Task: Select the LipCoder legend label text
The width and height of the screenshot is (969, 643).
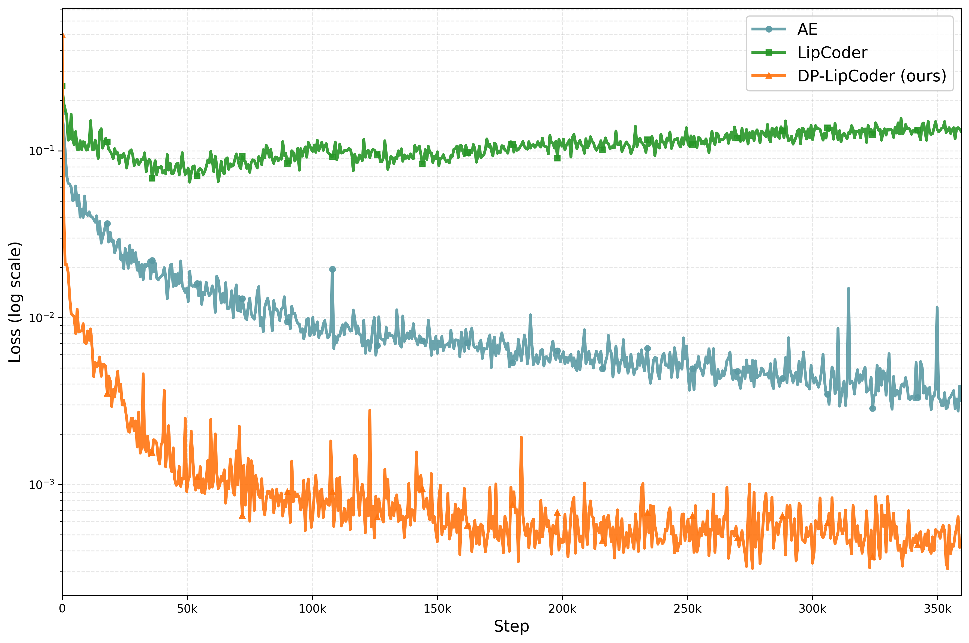Action: coord(832,52)
